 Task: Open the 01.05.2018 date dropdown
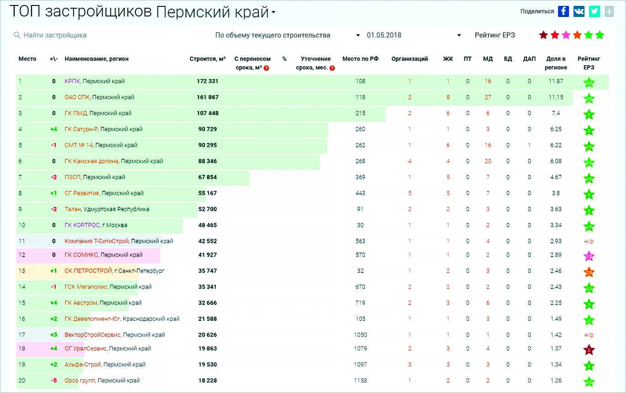click(x=415, y=35)
